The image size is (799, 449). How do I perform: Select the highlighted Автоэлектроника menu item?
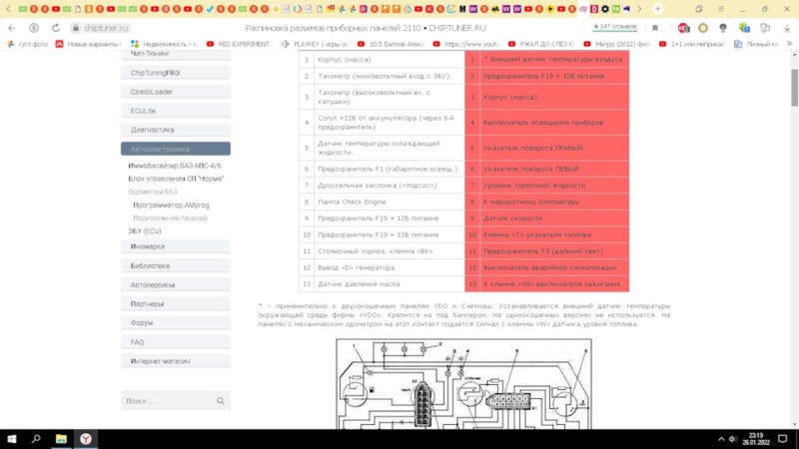(x=176, y=149)
